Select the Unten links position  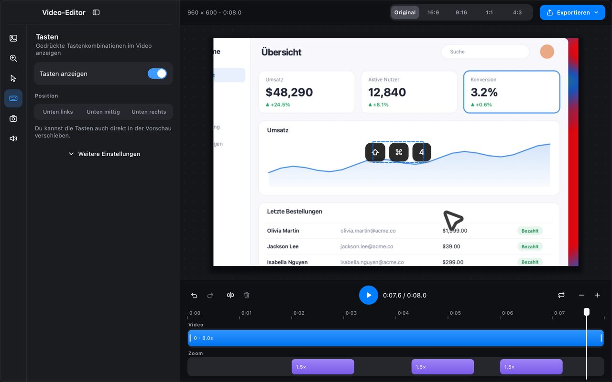(58, 112)
